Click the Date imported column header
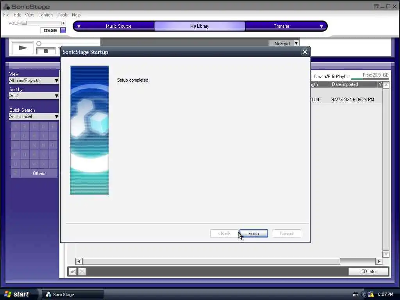This screenshot has height=300, width=400. tap(354, 84)
